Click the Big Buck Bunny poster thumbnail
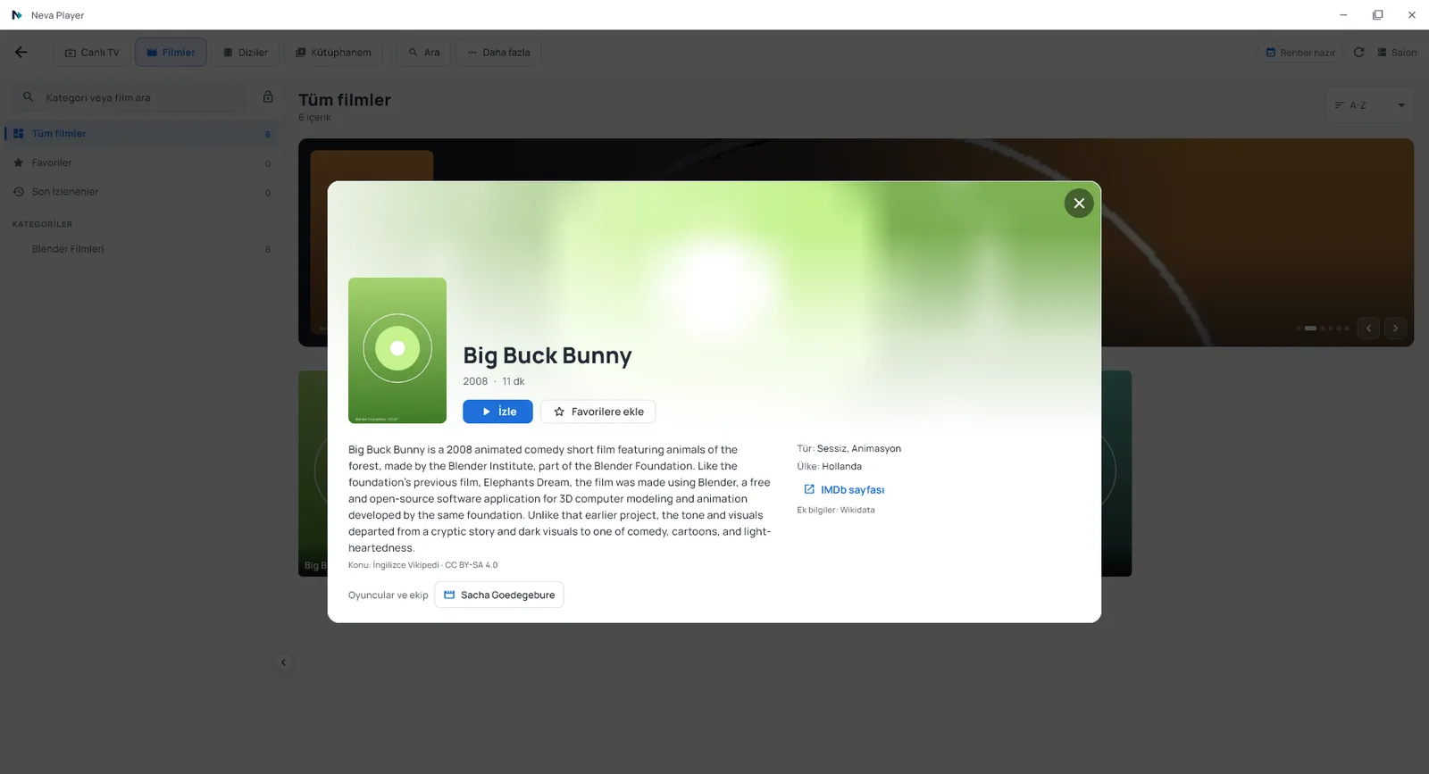 click(x=397, y=350)
